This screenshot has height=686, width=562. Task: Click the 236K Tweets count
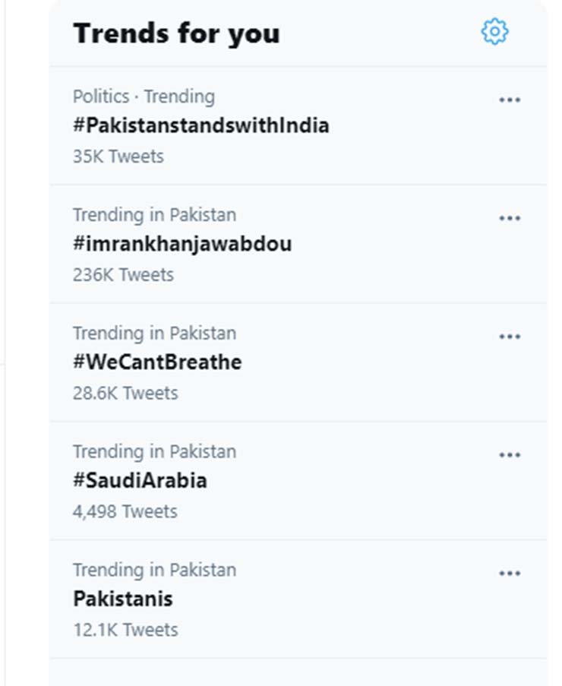coord(123,275)
